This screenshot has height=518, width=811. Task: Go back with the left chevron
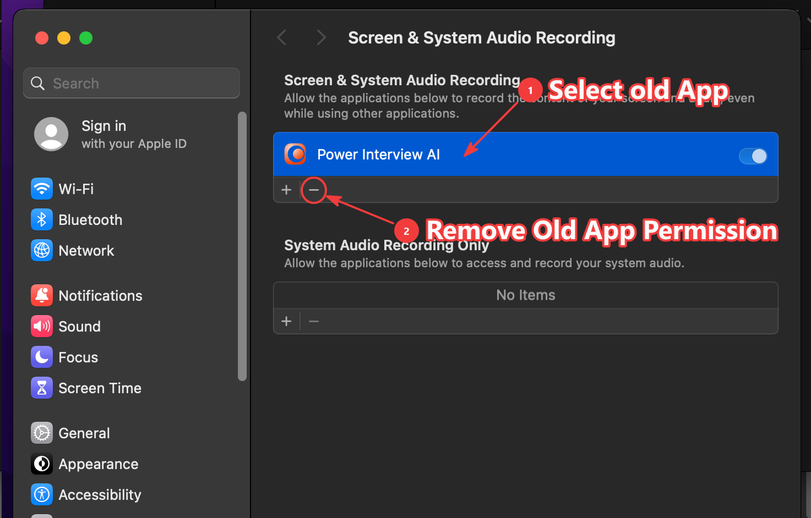click(282, 37)
